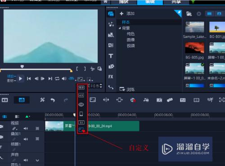Open the timeline tools wrench icon
The height and width of the screenshot is (166, 225).
(x=42, y=100)
